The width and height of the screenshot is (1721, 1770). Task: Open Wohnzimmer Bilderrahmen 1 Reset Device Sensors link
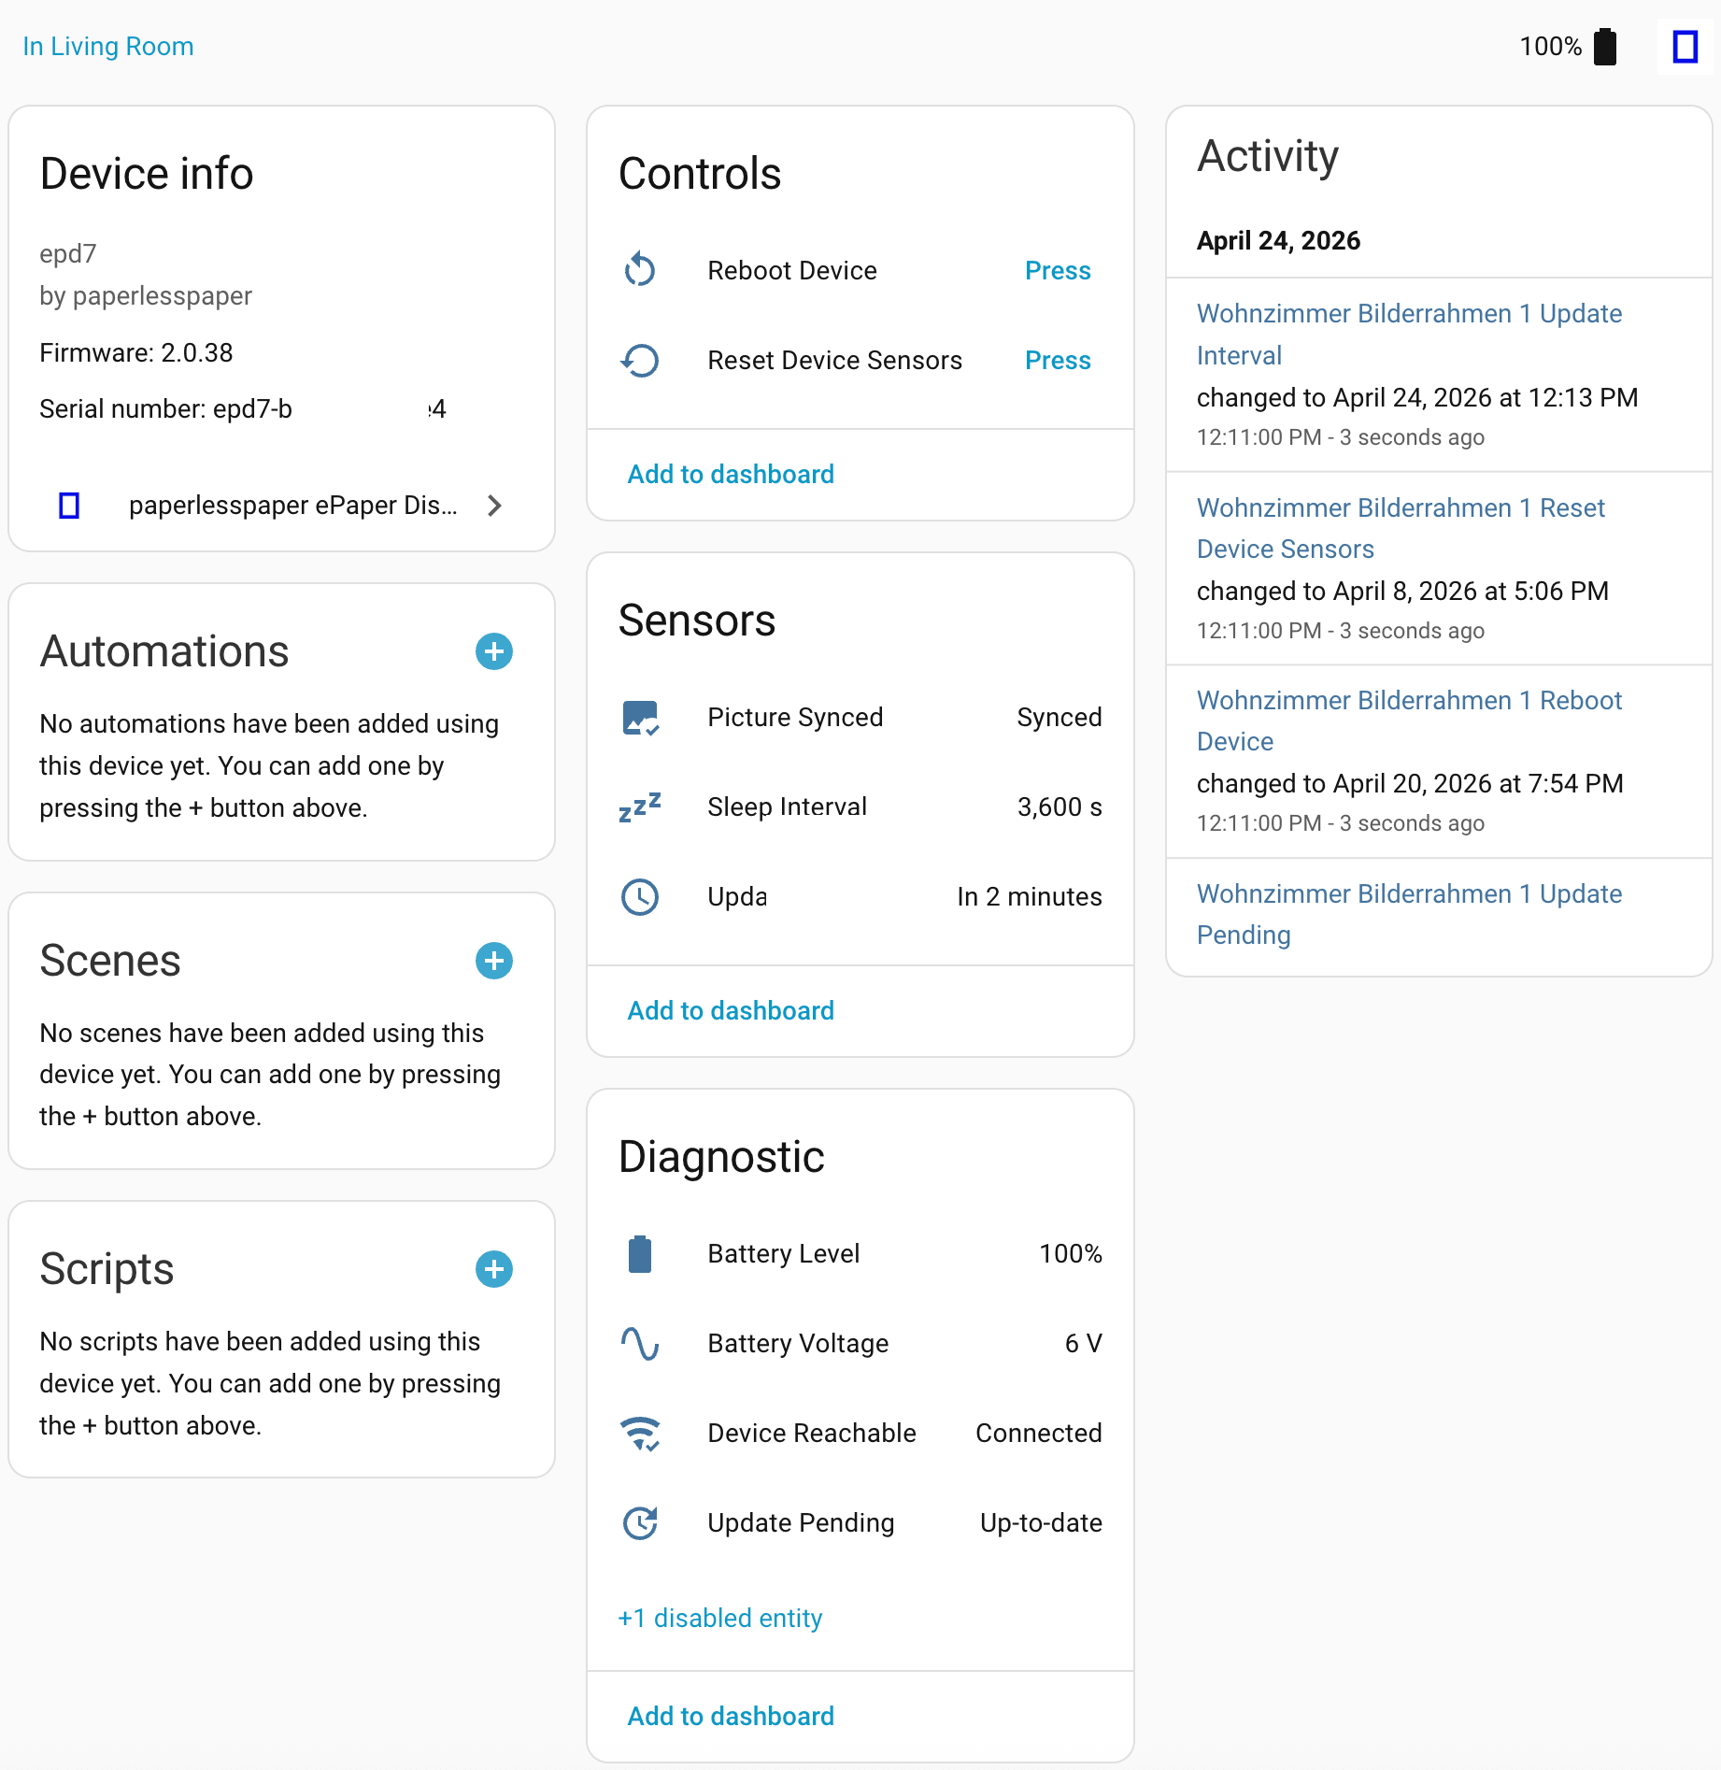click(x=1401, y=528)
